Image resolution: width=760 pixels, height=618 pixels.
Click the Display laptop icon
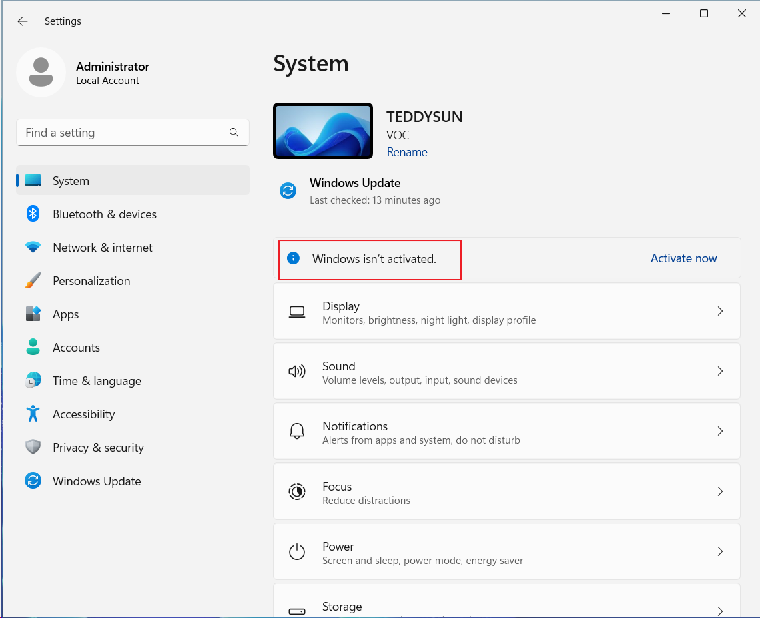[x=297, y=312]
